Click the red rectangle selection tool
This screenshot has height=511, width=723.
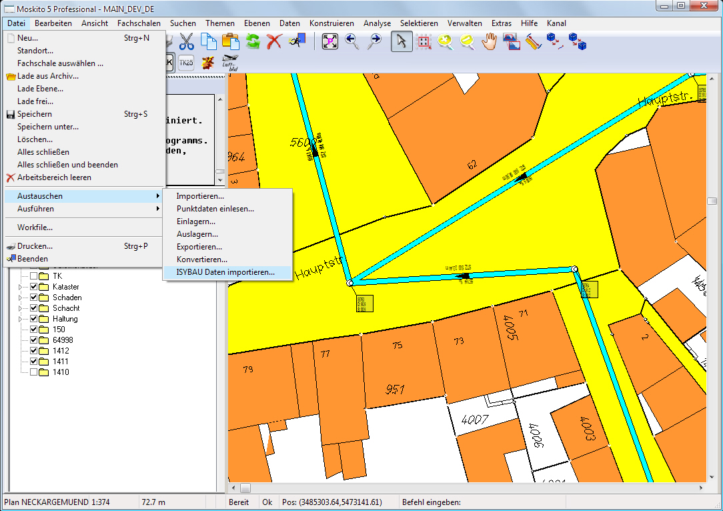coord(424,41)
